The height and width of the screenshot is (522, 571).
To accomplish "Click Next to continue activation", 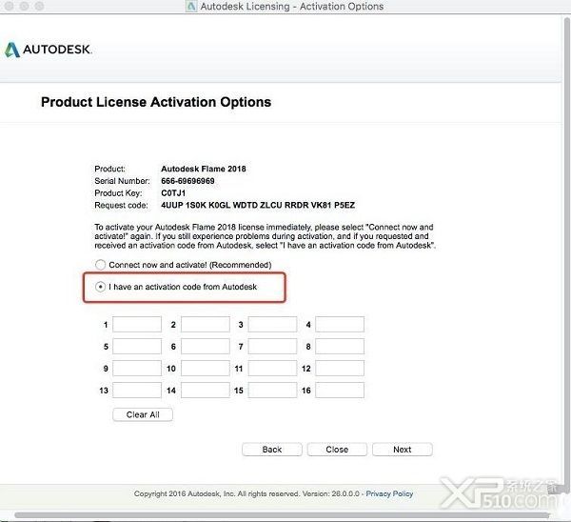I will (x=403, y=450).
